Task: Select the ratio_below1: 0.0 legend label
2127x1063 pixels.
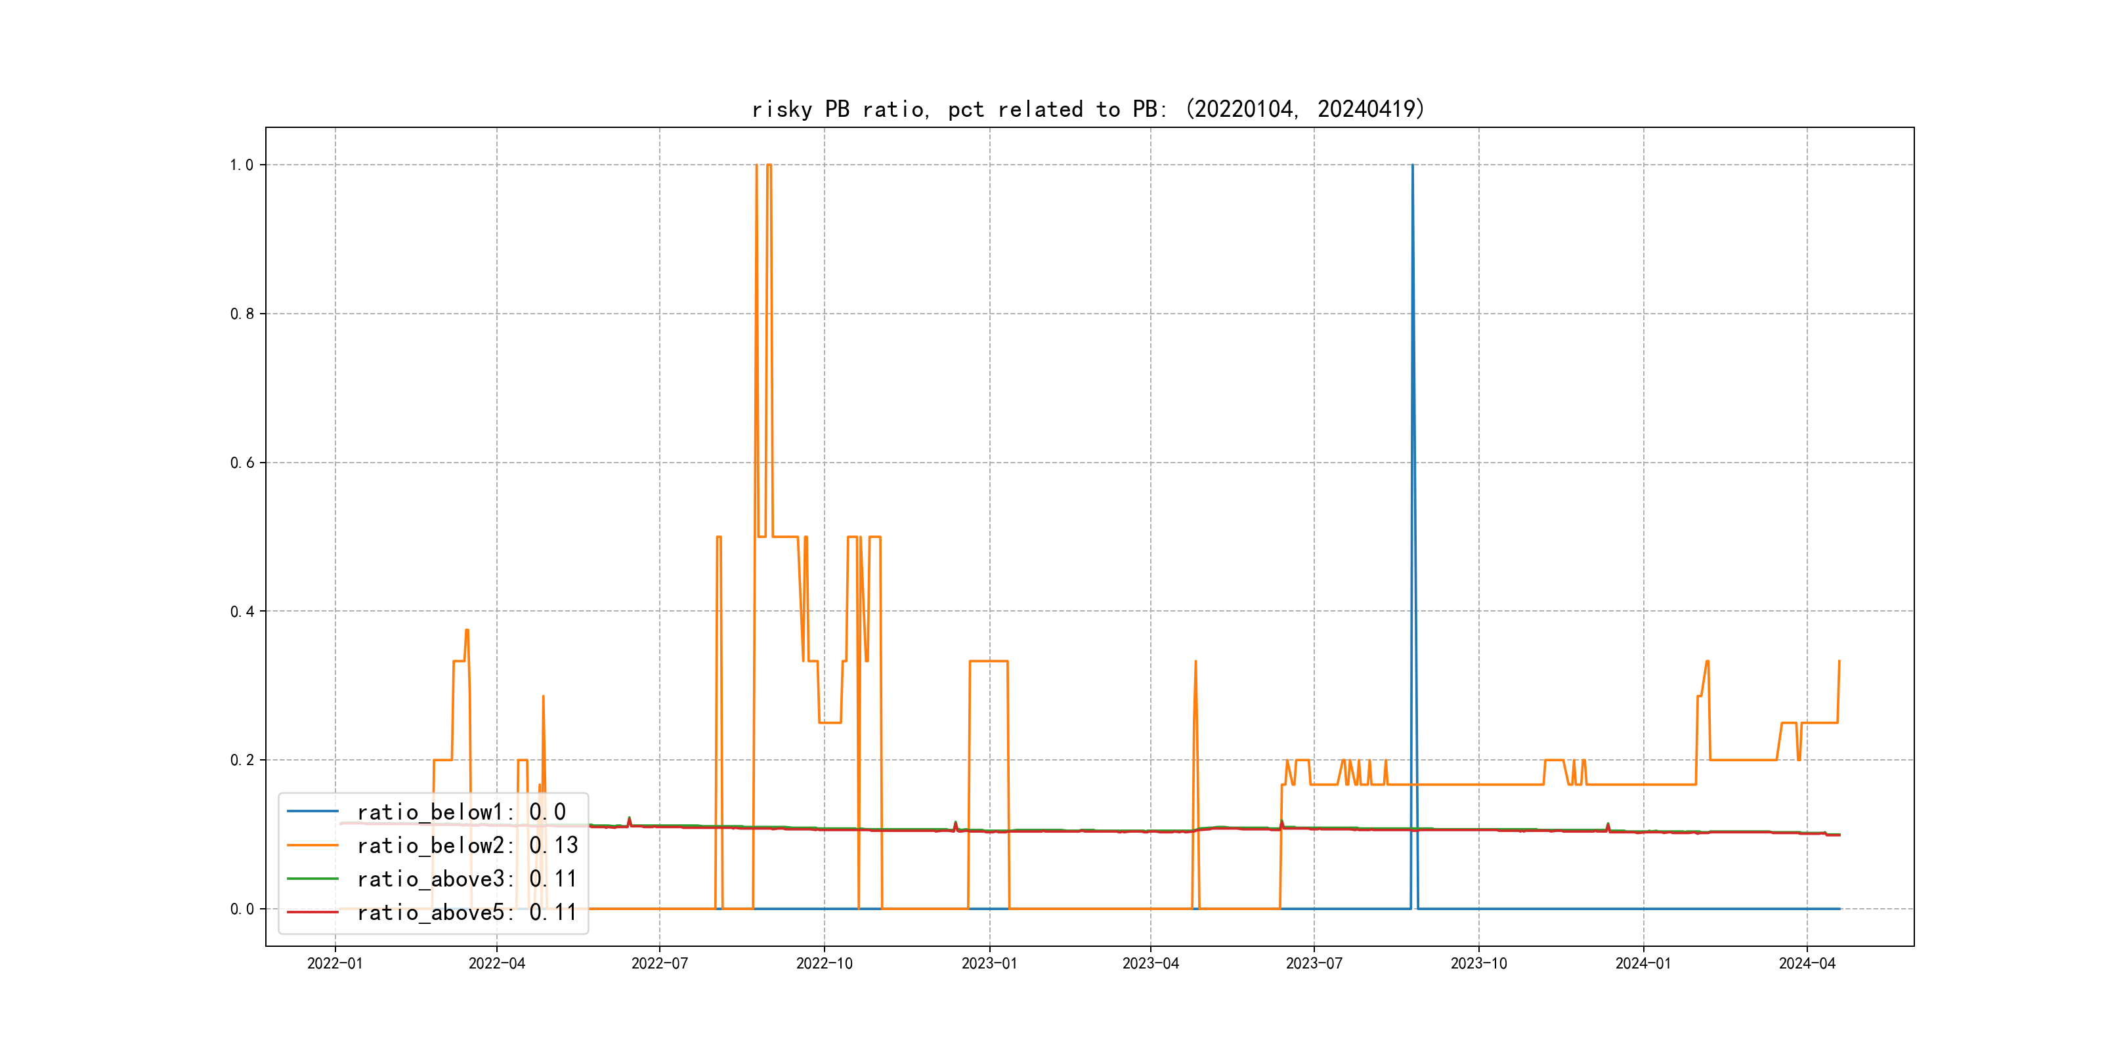Action: pos(461,812)
